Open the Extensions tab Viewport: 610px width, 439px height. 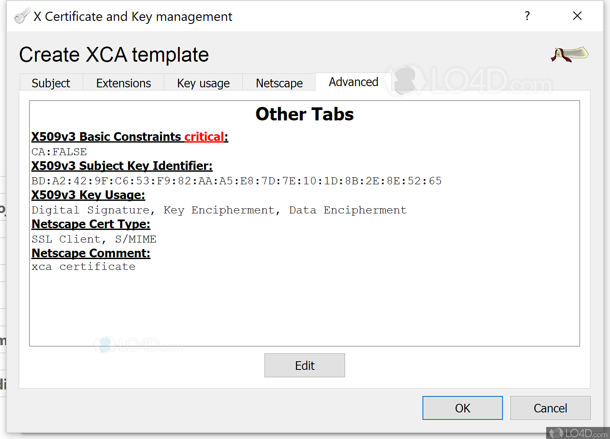(x=123, y=83)
